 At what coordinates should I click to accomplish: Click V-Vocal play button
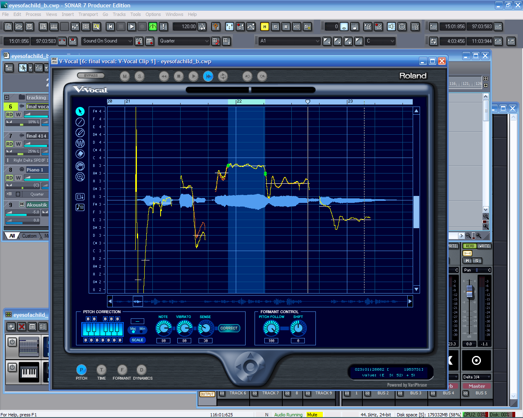pos(194,76)
